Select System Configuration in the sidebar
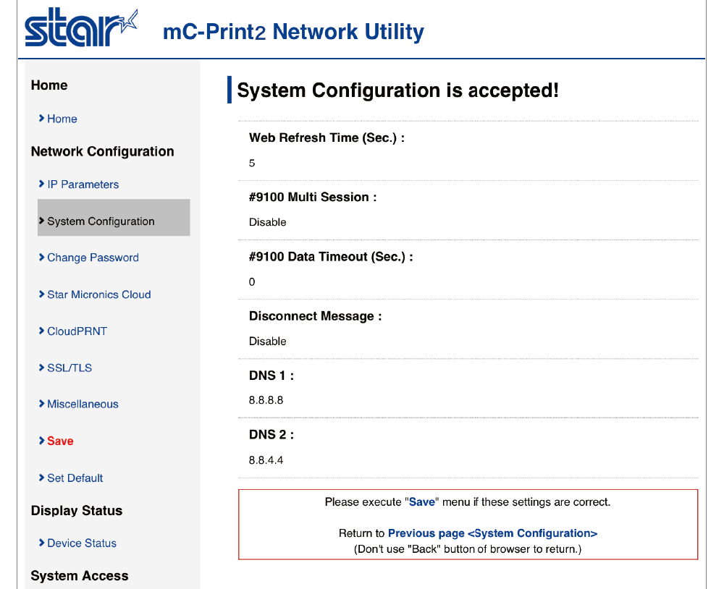 click(114, 217)
